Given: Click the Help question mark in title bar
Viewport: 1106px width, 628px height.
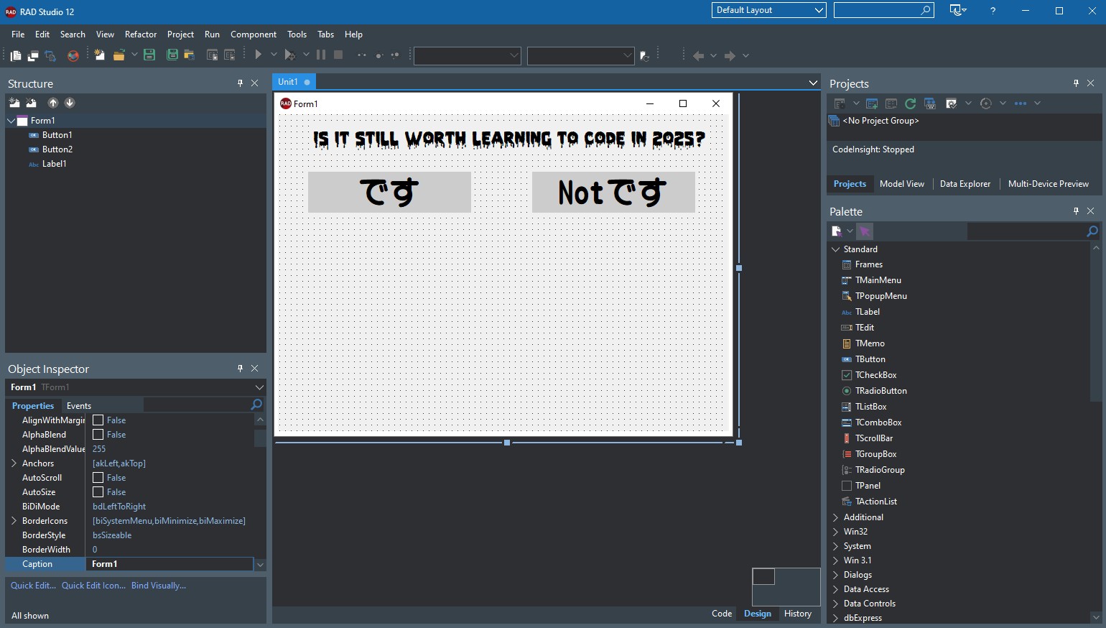Looking at the screenshot, I should coord(993,11).
